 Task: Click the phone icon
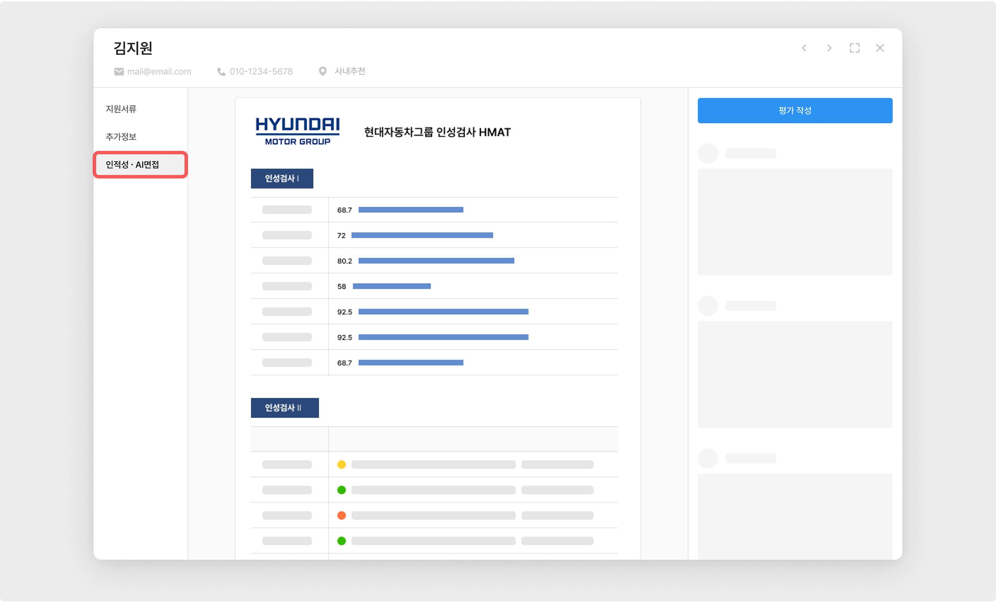click(x=221, y=72)
